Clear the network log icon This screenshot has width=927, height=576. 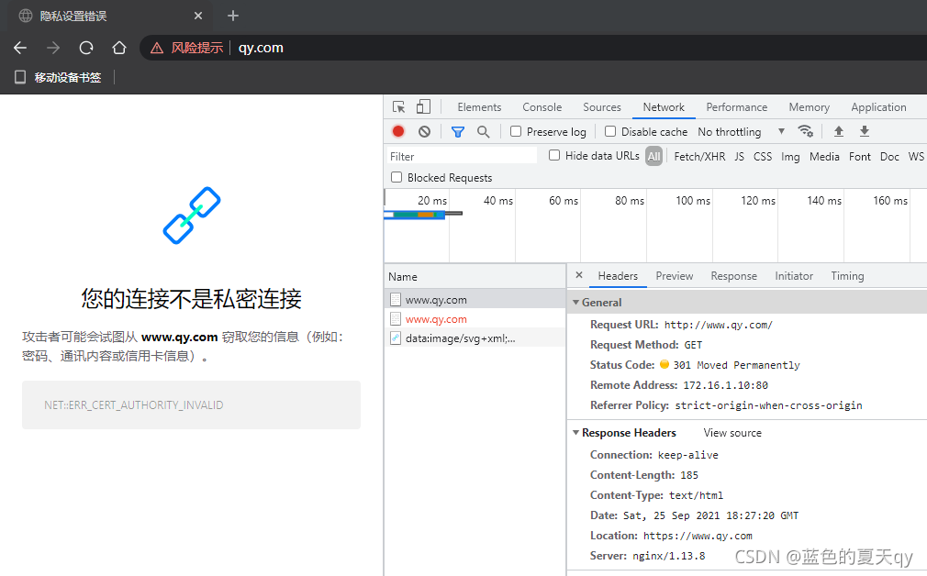click(424, 131)
